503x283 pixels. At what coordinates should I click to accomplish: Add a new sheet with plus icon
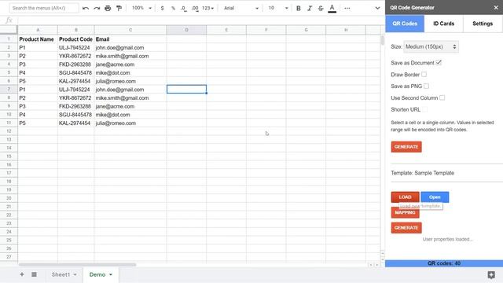point(22,274)
